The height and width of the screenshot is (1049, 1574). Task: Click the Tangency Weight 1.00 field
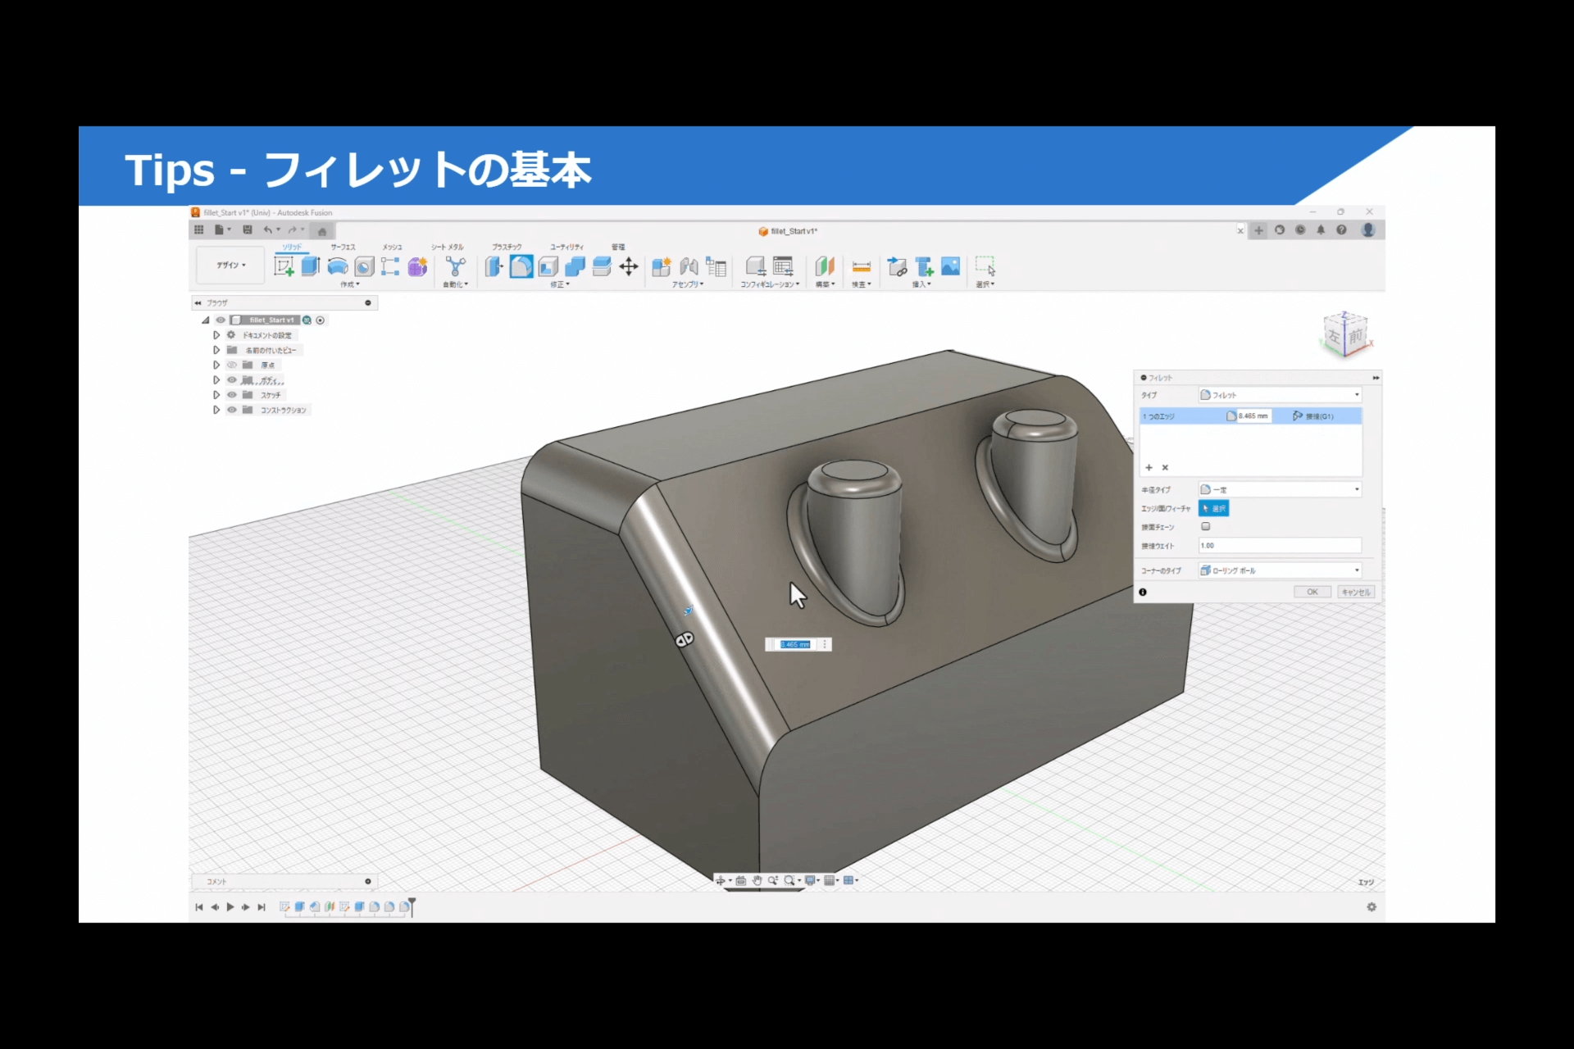pos(1280,546)
